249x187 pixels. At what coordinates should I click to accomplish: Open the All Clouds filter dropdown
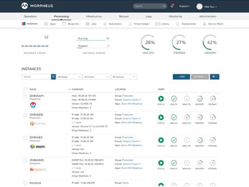pos(97,77)
